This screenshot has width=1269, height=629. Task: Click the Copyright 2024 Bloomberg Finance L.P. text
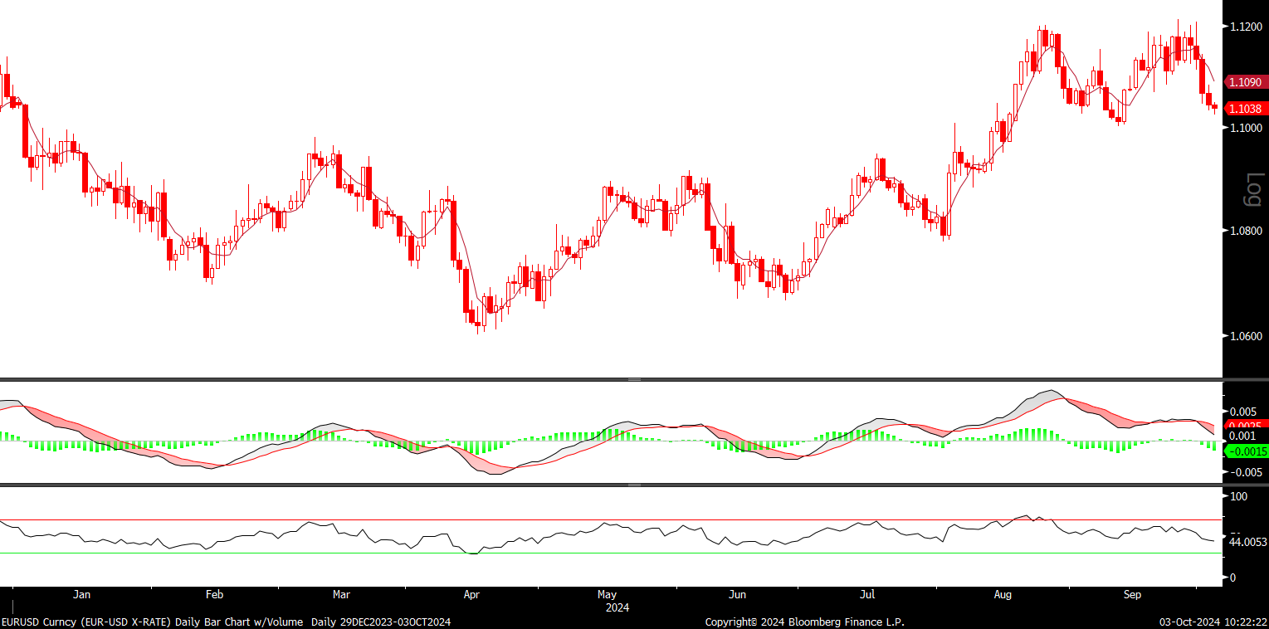[x=805, y=622]
